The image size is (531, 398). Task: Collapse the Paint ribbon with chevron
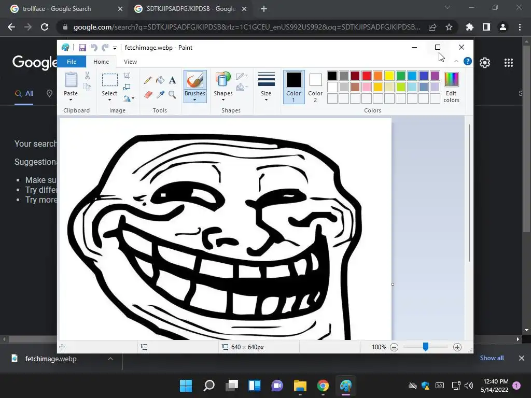pos(456,61)
